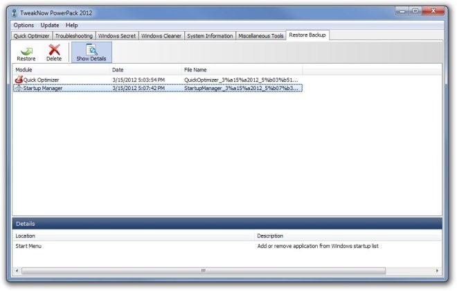
Task: Toggle the Show Details button
Action: coord(91,53)
